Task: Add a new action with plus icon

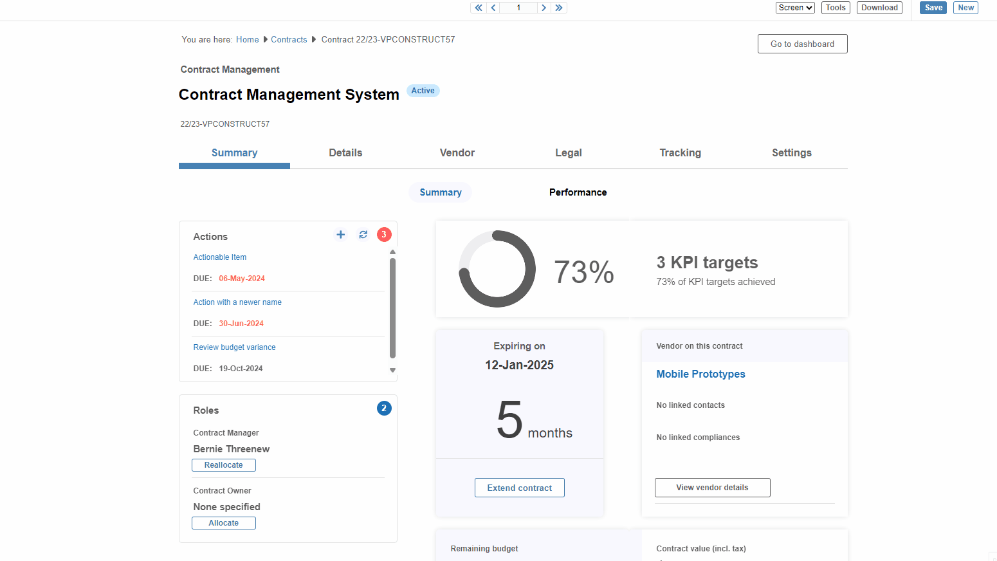Action: click(341, 235)
